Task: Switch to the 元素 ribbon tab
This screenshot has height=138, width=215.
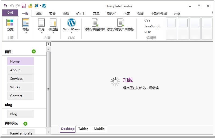Action: [x=177, y=14]
